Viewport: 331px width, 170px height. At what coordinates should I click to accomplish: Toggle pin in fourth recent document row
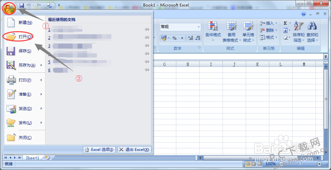(147, 54)
